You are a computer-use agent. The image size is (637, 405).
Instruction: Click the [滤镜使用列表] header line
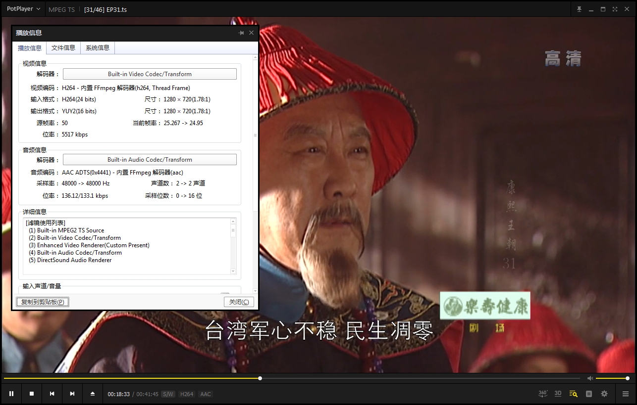tap(46, 223)
